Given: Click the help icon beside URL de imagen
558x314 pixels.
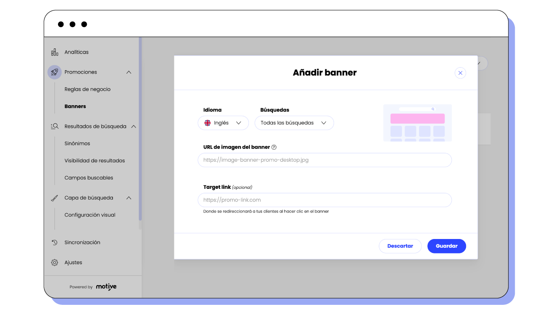Looking at the screenshot, I should [274, 147].
